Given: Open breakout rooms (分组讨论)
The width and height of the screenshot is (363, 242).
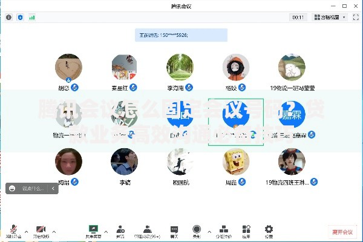Looking at the screenshot, I should pos(224,232).
